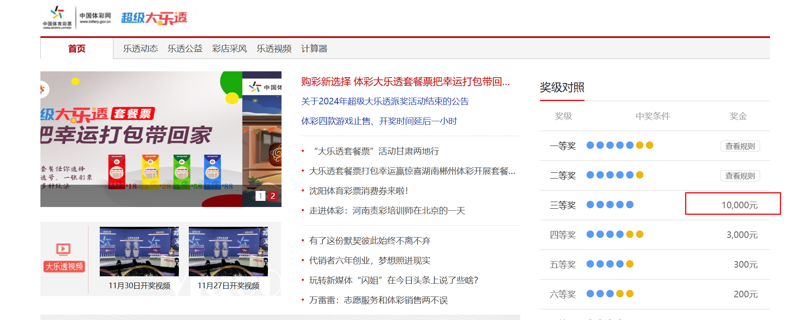The height and width of the screenshot is (320, 798).
Task: Click the 奖级 column header
Action: click(x=563, y=116)
